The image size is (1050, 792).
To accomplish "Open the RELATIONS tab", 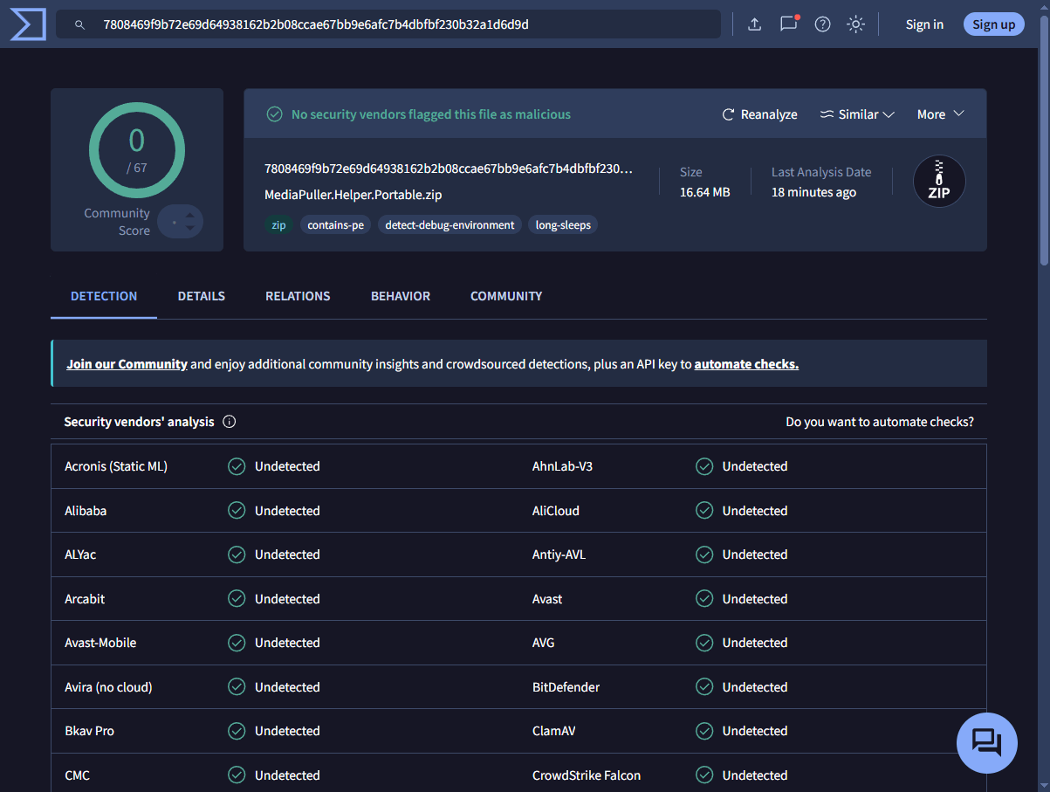I will coord(298,296).
